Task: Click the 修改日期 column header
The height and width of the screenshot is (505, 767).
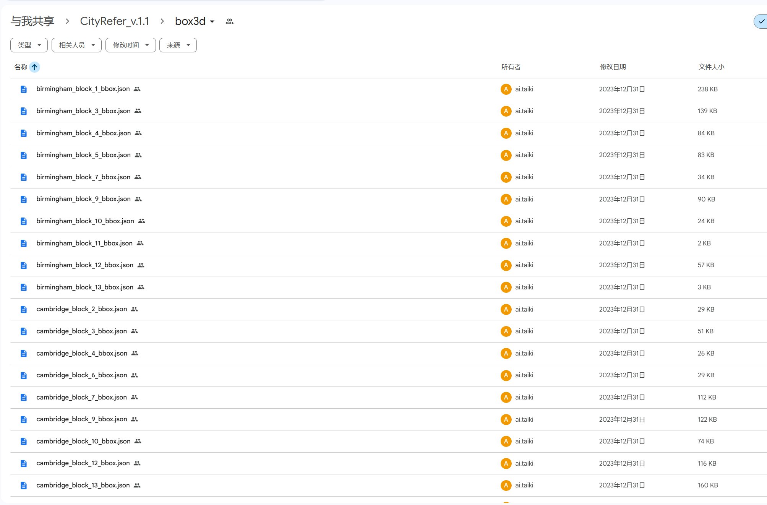Action: click(x=613, y=67)
